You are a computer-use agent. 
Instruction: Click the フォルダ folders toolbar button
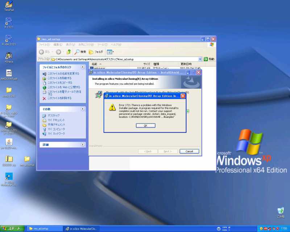(x=96, y=52)
